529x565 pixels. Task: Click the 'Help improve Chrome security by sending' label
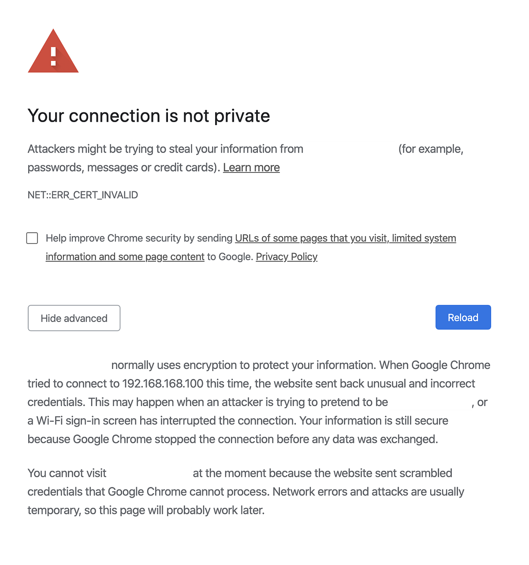(x=139, y=238)
